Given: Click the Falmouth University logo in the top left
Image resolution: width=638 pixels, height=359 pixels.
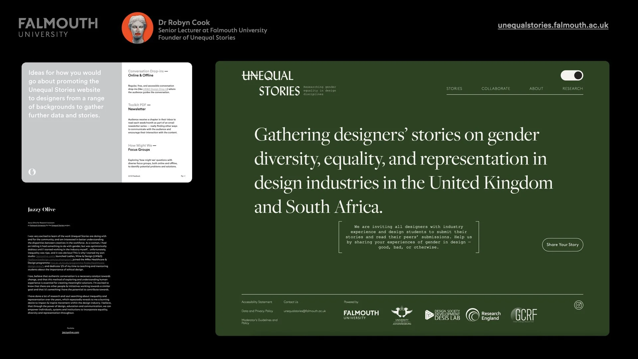Looking at the screenshot, I should (x=58, y=28).
